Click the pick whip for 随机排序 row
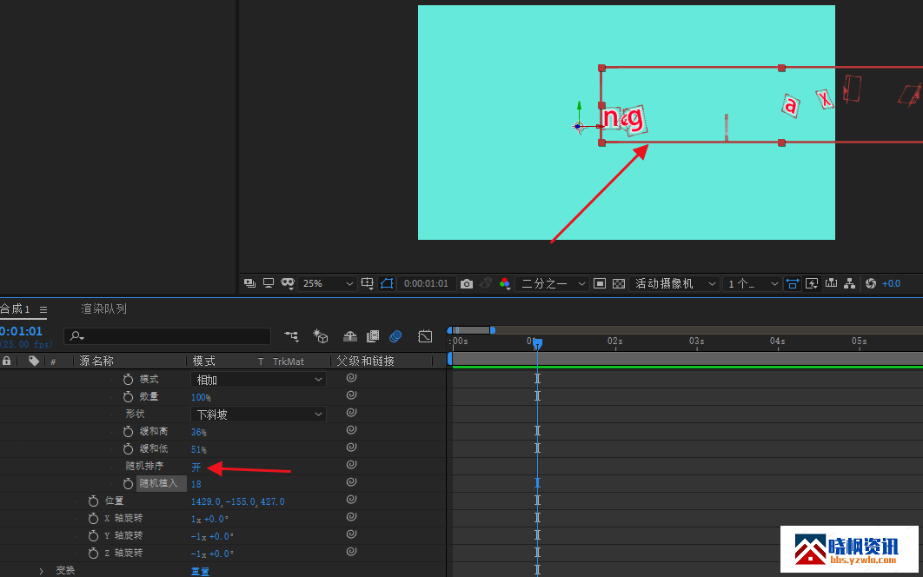 pyautogui.click(x=351, y=465)
